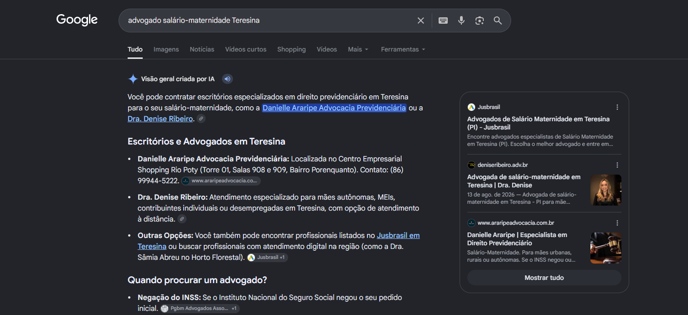Viewport: 688px width, 315px height.
Task: Switch to the Shopping tab
Action: [291, 49]
